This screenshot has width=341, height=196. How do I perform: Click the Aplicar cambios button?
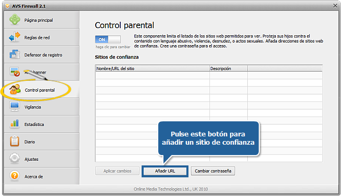coord(117,171)
